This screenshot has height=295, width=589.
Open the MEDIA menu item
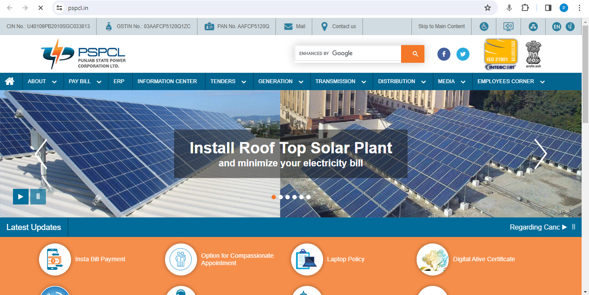[452, 81]
